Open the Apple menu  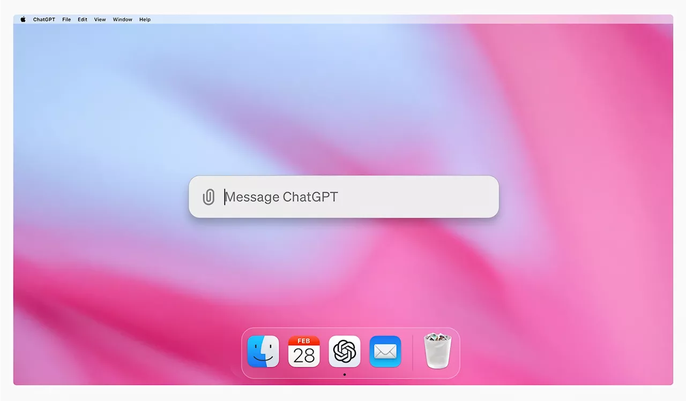[23, 19]
